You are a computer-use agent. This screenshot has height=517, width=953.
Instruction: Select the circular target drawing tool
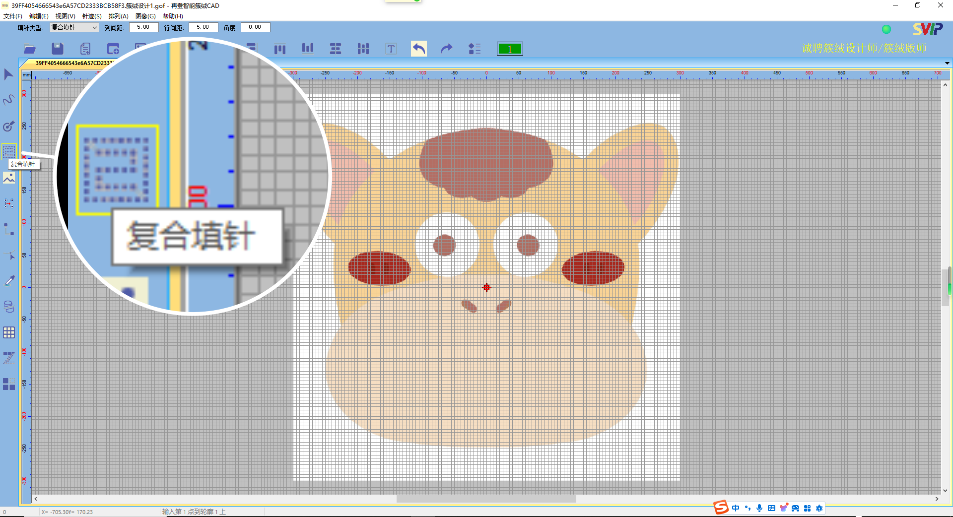click(x=8, y=126)
